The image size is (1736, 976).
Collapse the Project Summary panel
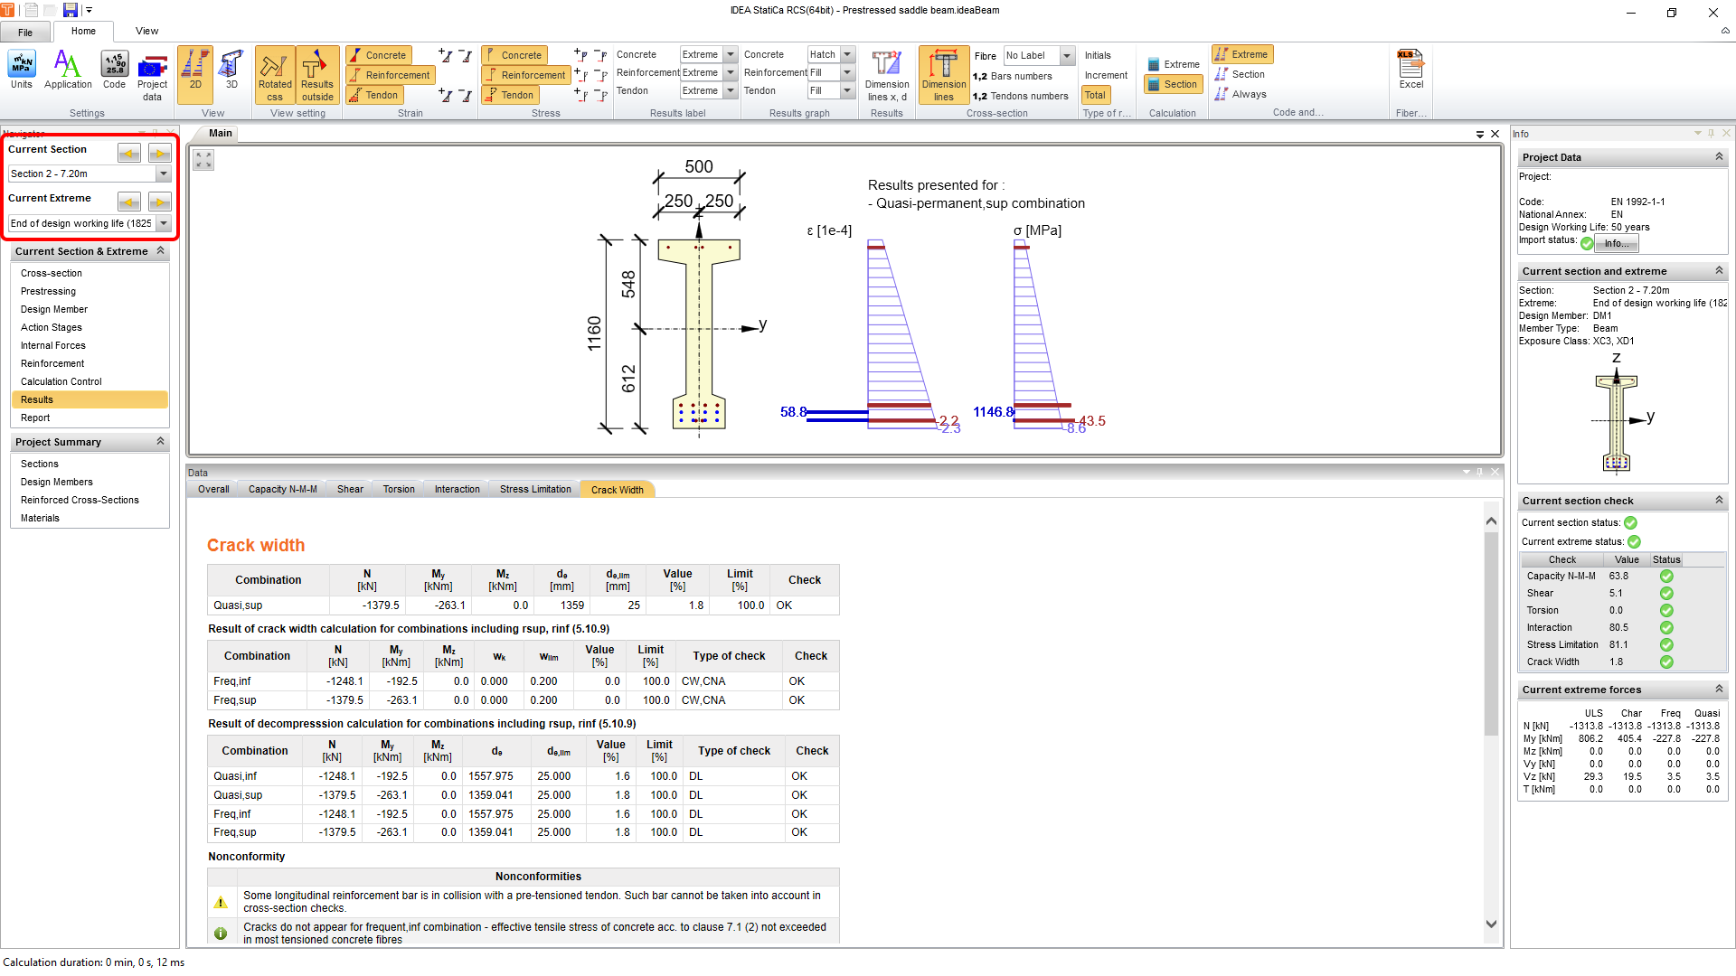160,442
